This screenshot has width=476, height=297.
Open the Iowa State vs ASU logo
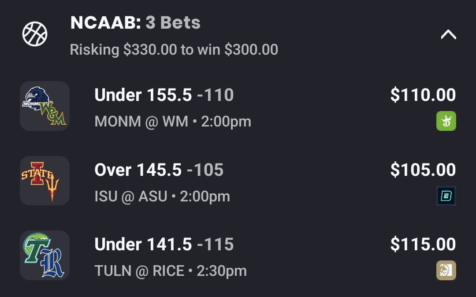tap(45, 181)
